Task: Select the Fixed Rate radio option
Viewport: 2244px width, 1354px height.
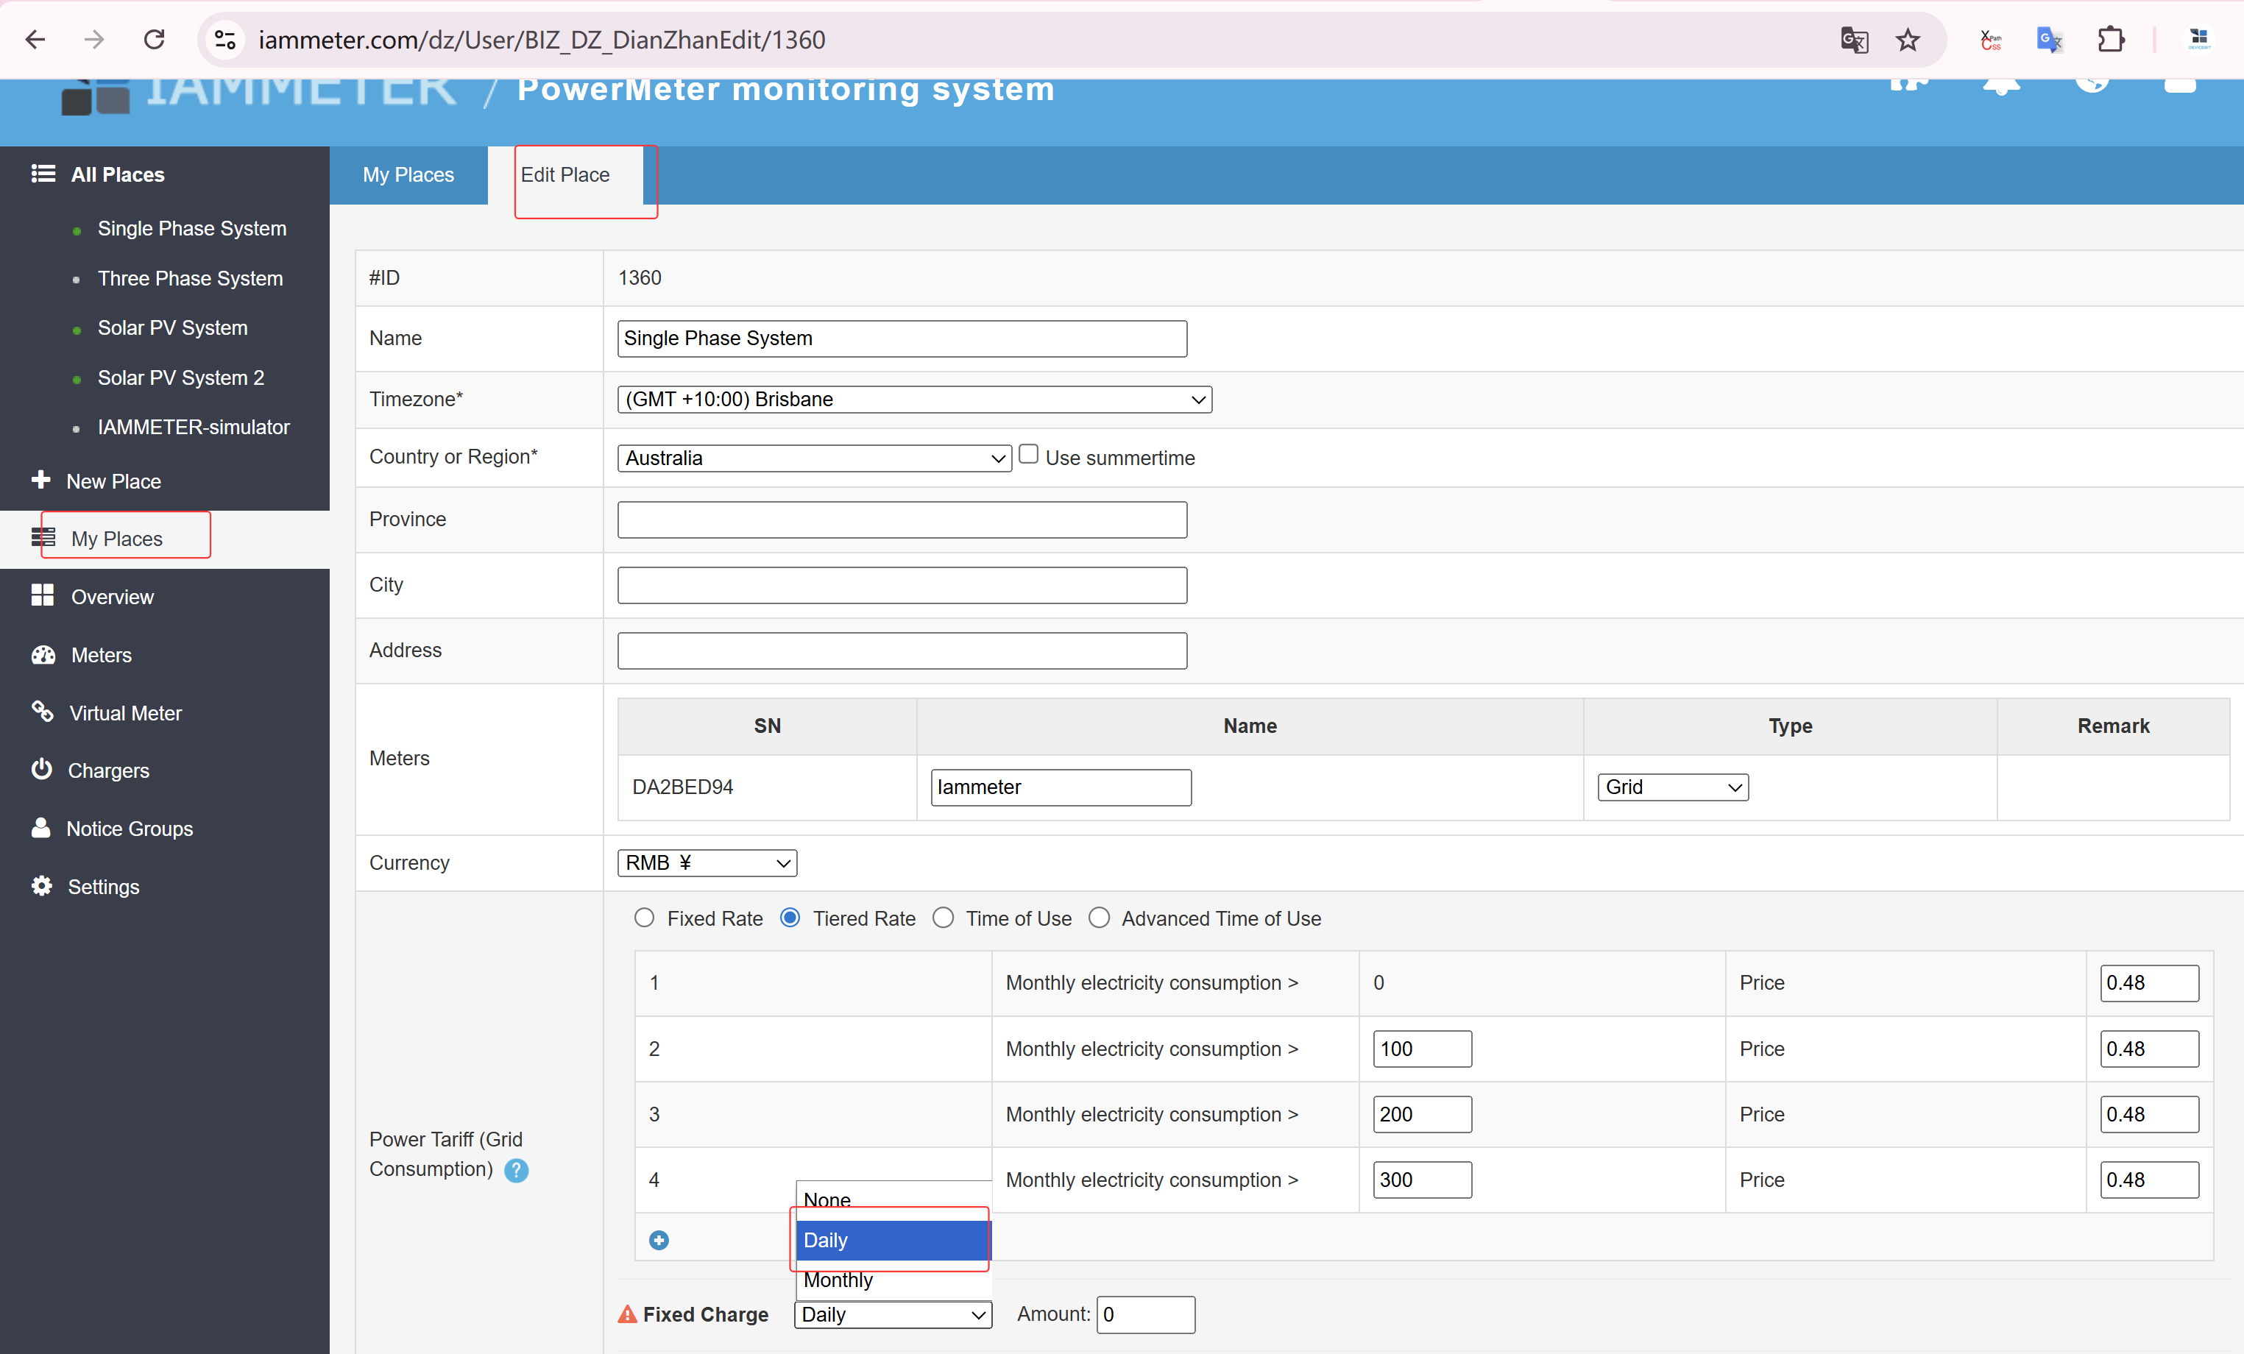Action: 645,918
